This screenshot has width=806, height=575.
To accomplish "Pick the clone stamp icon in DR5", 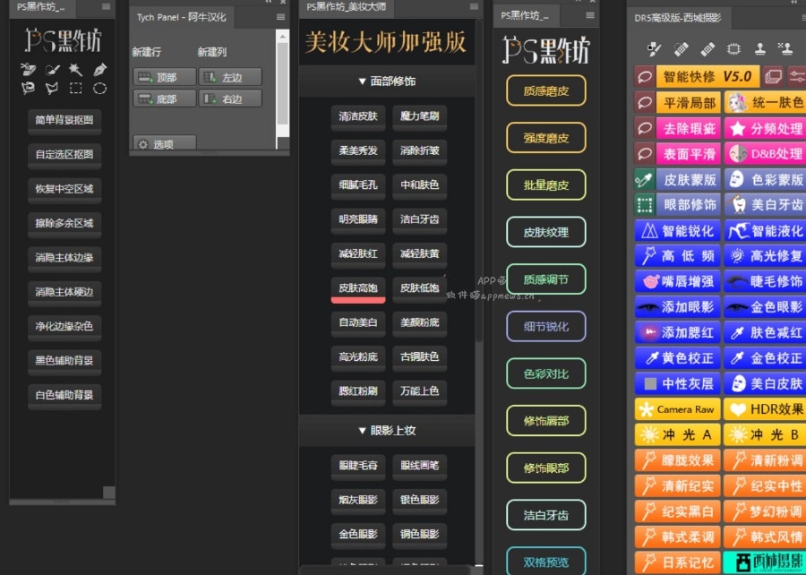I will tap(759, 49).
